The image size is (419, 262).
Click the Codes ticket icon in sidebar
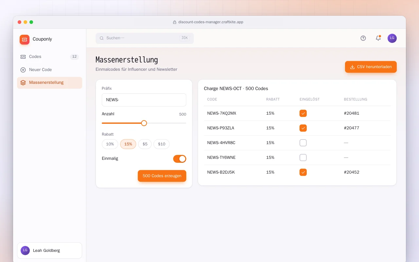[23, 57]
